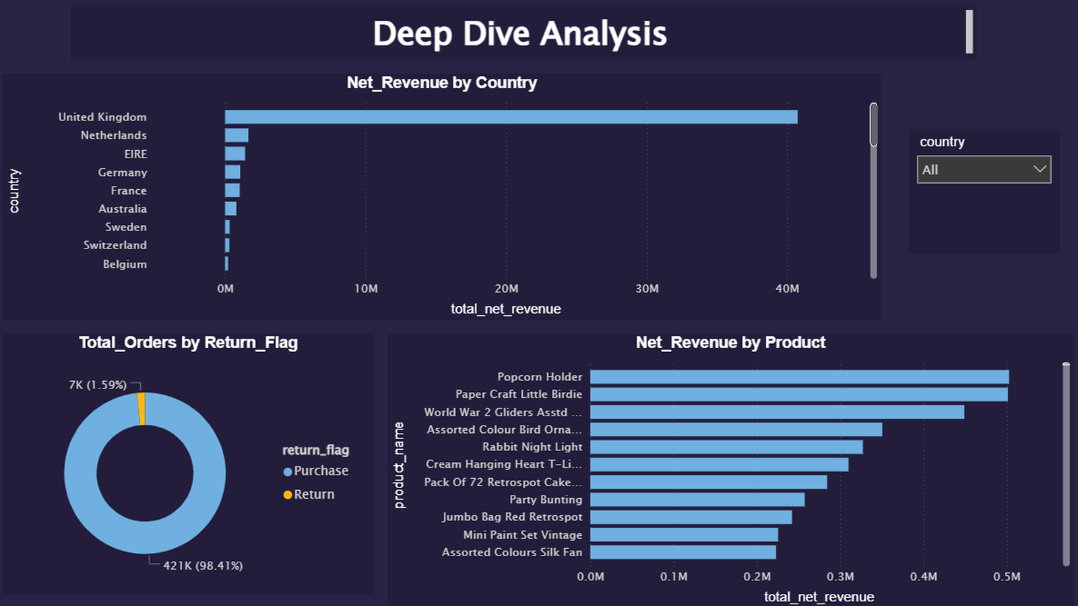This screenshot has height=606, width=1078.
Task: Click the Purchase legend marker
Action: click(x=288, y=471)
